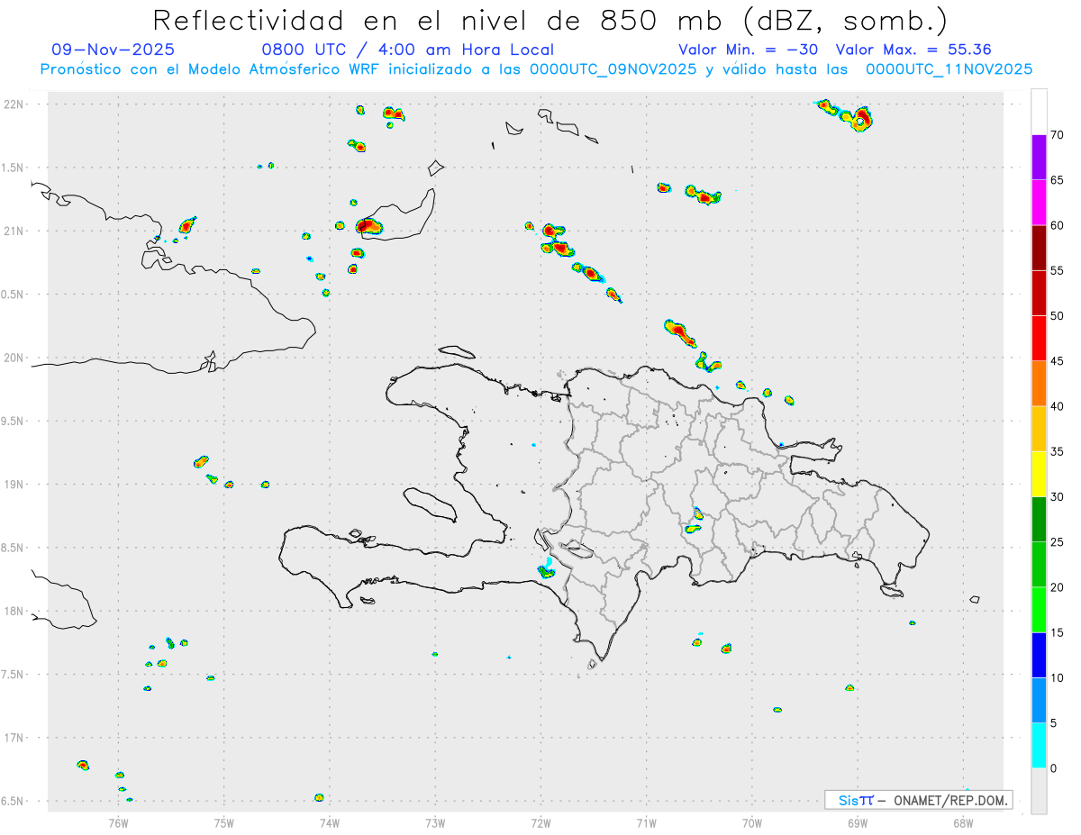
Task: Click the colorbar tick label '30'
Action: (1057, 496)
